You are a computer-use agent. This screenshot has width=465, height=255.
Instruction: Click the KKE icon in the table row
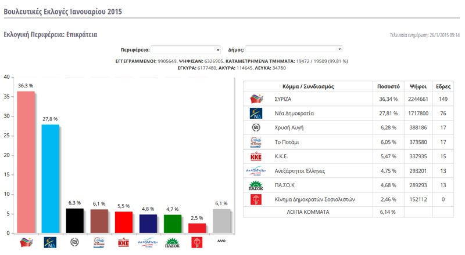tap(256, 156)
